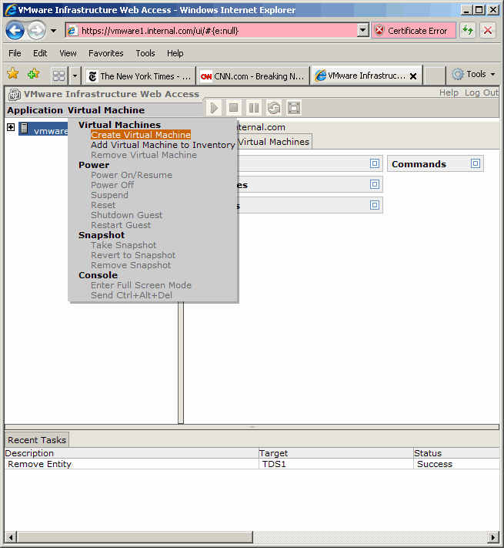Click the URL address input field

215,31
